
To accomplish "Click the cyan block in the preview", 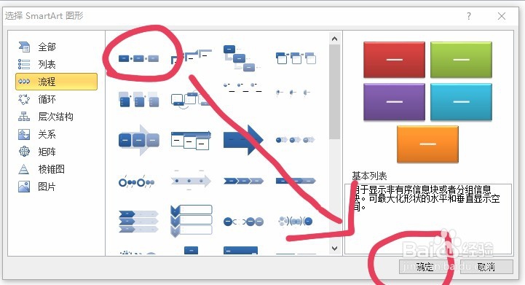I will click(461, 102).
